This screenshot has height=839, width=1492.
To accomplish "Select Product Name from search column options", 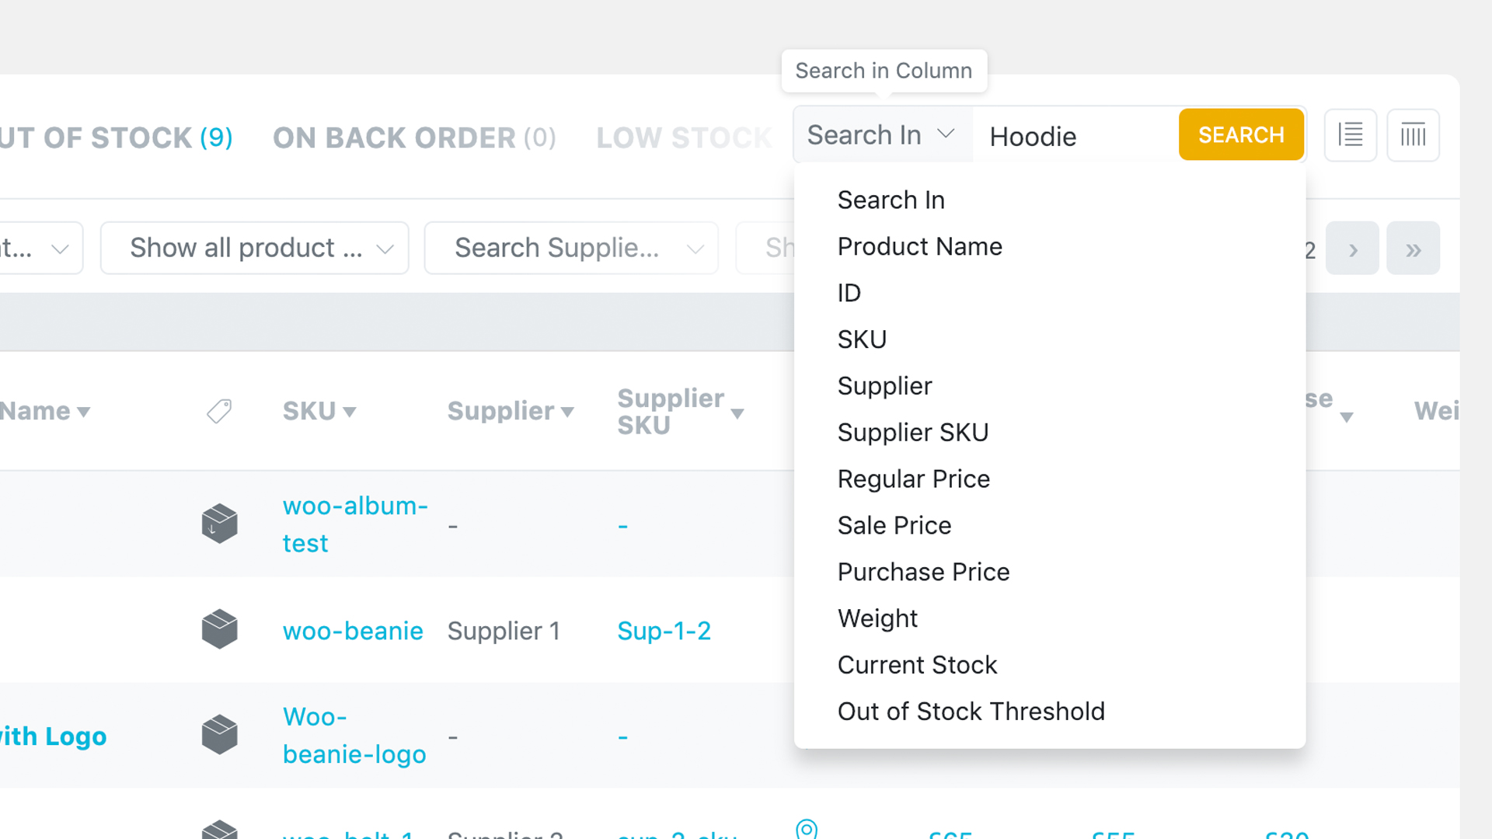I will pyautogui.click(x=919, y=245).
